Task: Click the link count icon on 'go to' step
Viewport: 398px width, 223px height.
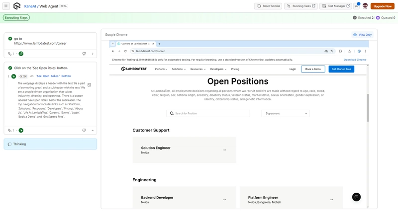Action: coord(9,54)
